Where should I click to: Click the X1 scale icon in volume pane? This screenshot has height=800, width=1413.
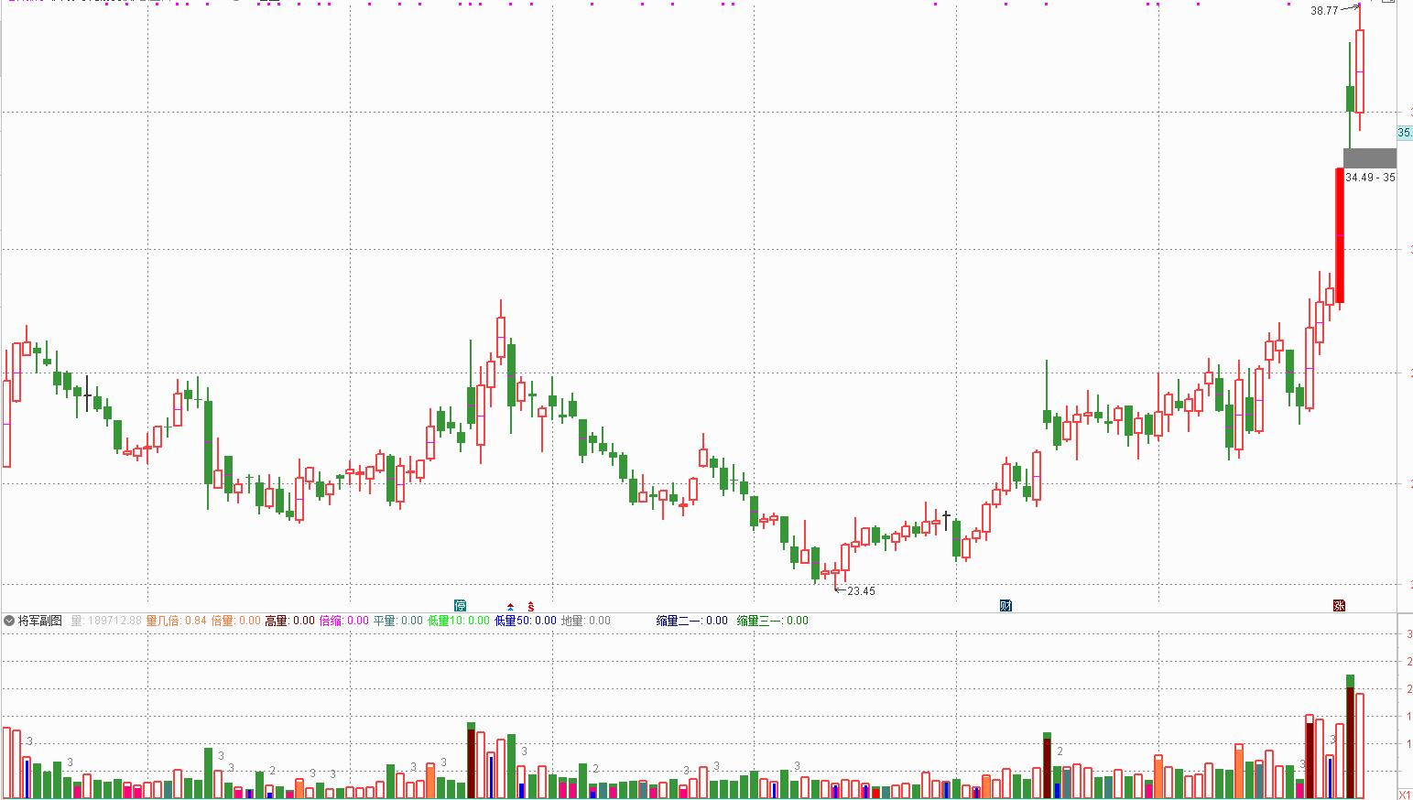point(1405,795)
